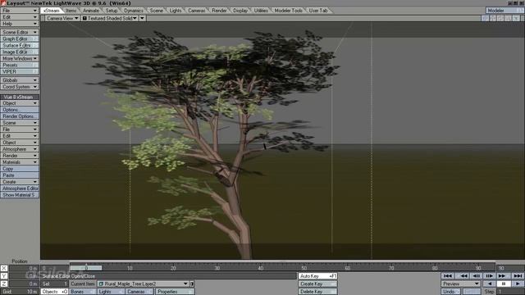Open the Preview dropdown
The width and height of the screenshot is (525, 295).
click(x=461, y=284)
